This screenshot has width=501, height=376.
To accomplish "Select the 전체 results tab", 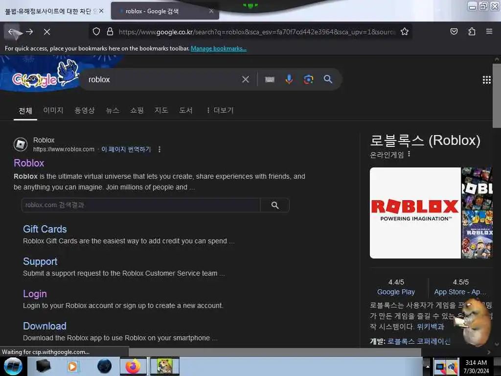I will click(25, 111).
